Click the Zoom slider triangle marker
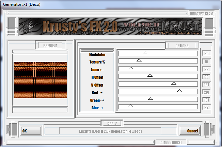The width and height of the screenshot is (222, 147). pyautogui.click(x=131, y=68)
